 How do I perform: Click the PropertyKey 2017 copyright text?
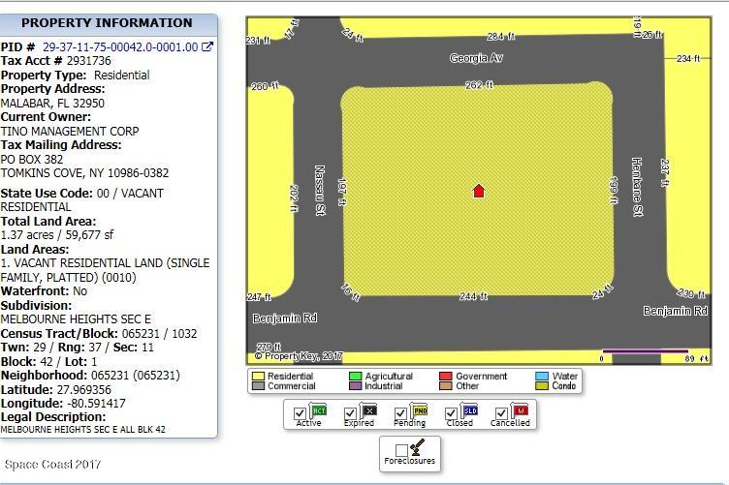click(299, 356)
